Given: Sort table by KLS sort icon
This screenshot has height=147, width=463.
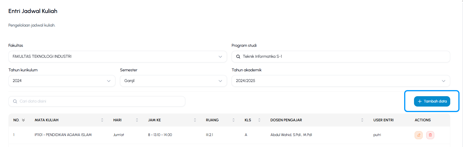Looking at the screenshot, I should pos(259,120).
